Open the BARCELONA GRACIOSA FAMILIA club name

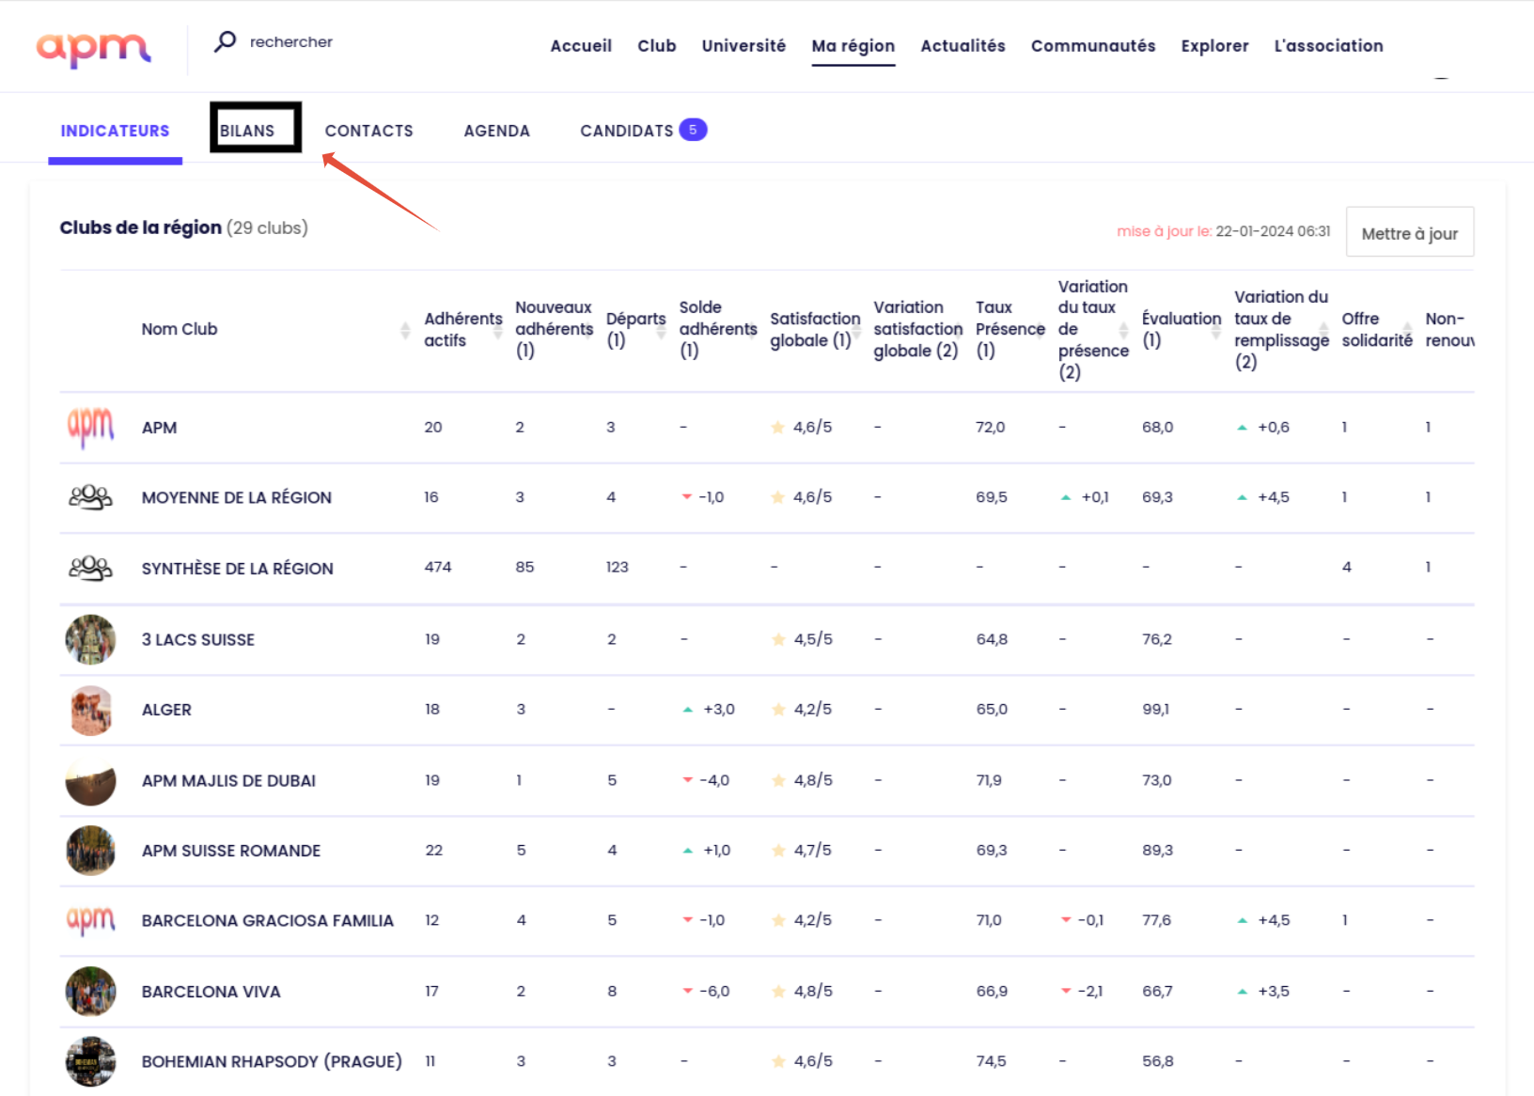(268, 920)
